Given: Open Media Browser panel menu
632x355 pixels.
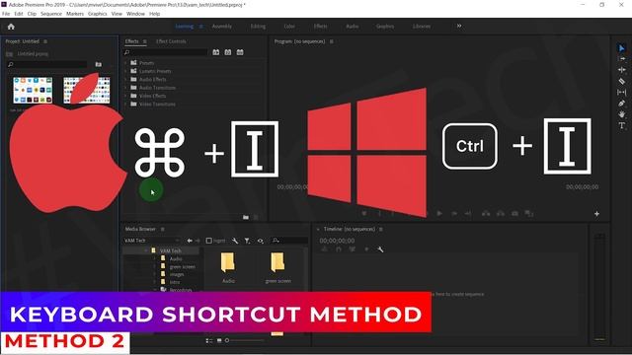Looking at the screenshot, I should (x=162, y=229).
